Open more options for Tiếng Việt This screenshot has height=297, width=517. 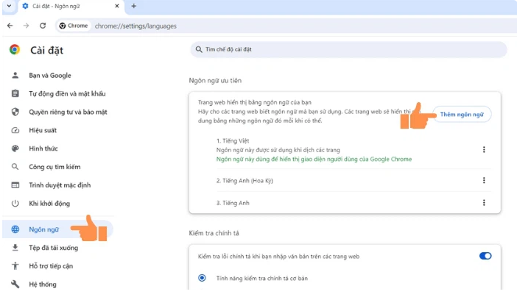(x=484, y=150)
